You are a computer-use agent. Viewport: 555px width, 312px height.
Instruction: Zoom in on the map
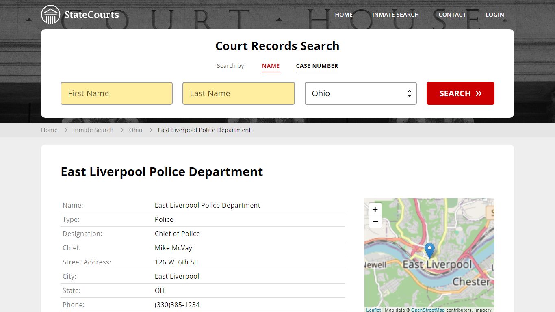point(375,209)
